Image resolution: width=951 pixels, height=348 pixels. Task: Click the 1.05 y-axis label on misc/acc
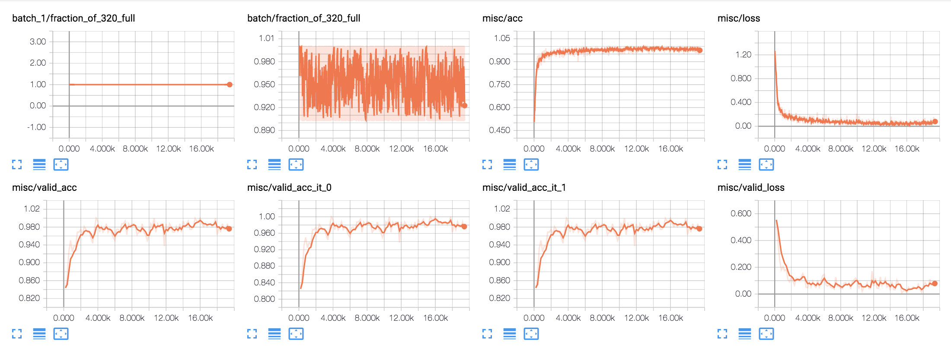502,38
